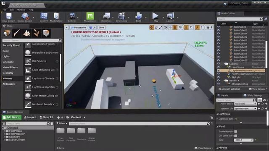Select the Visual Effects category
The image size is (269, 151).
[x=10, y=67]
